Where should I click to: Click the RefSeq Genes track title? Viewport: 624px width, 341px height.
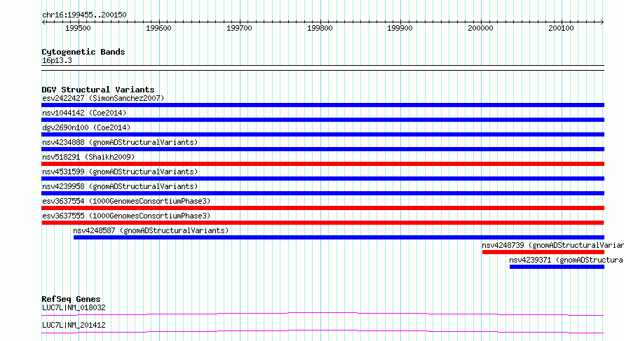pos(71,299)
